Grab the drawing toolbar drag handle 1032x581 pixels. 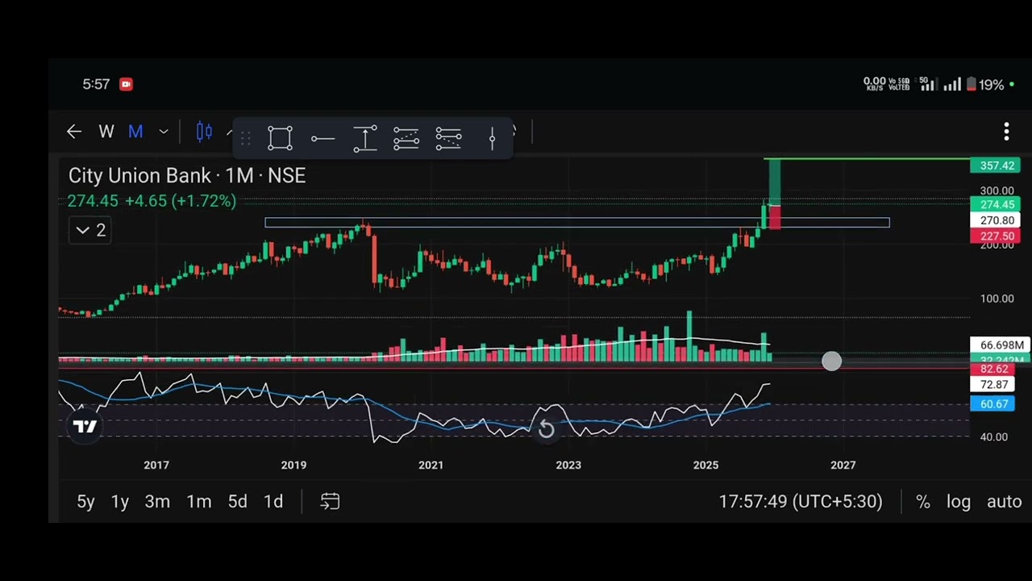(246, 138)
